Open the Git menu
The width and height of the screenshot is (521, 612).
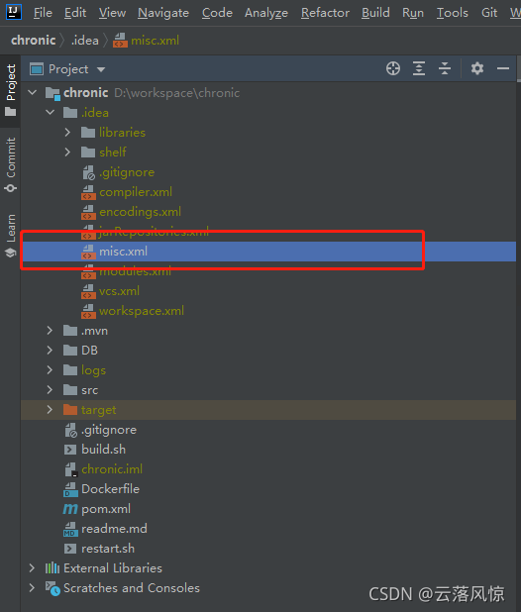[489, 13]
